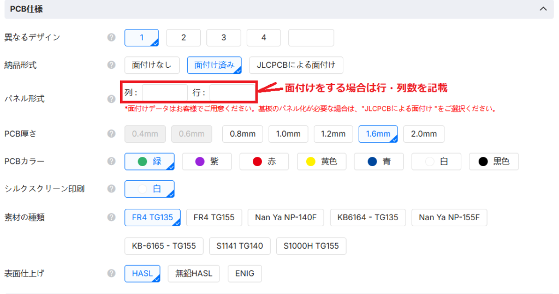Image resolution: width=559 pixels, height=294 pixels.
Task: Click help icon next to 素材の種類
Action: coord(111,217)
